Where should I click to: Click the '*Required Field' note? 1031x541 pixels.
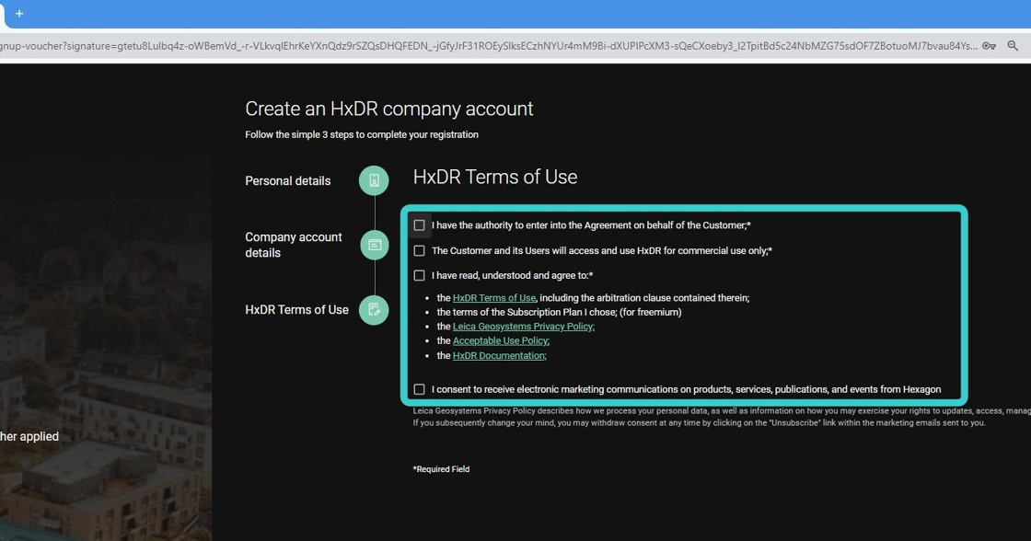pyautogui.click(x=441, y=469)
